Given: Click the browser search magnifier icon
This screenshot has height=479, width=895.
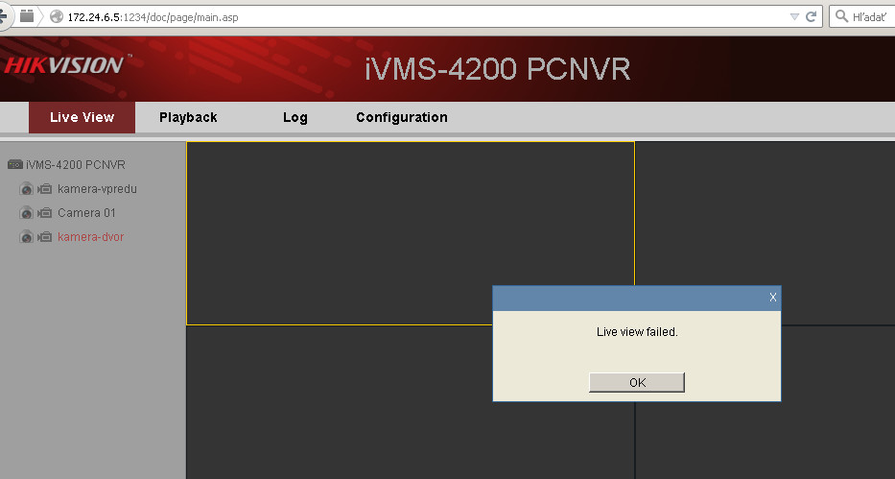Looking at the screenshot, I should 841,16.
